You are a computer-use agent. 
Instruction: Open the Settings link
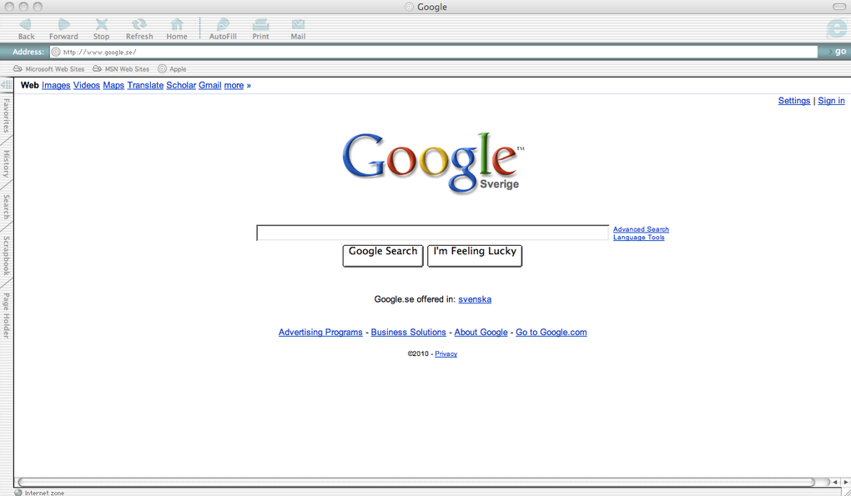[794, 101]
